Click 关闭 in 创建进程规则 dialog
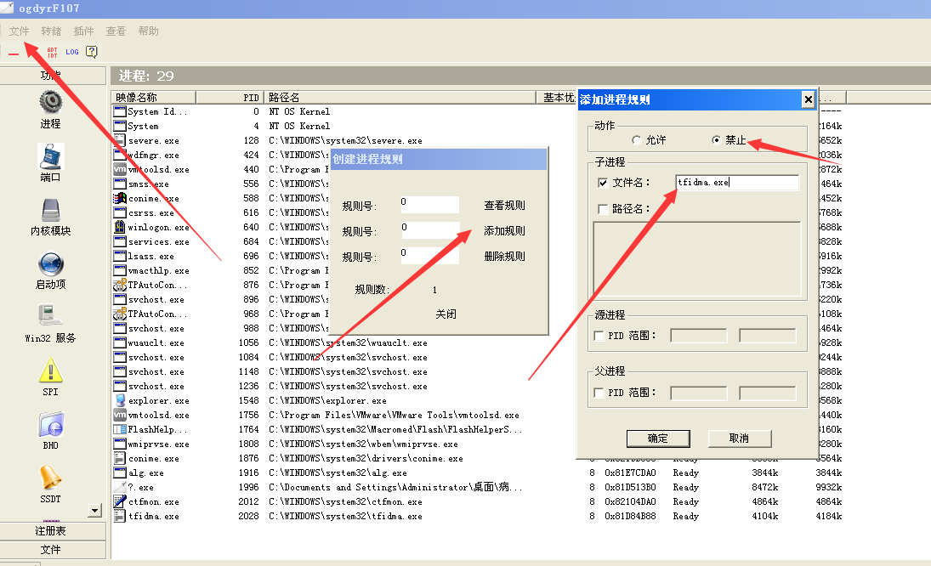The height and width of the screenshot is (566, 931). (446, 314)
